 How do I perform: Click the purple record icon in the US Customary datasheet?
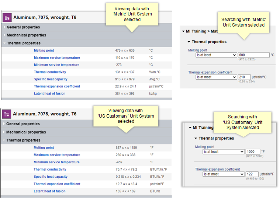[x=7, y=114]
